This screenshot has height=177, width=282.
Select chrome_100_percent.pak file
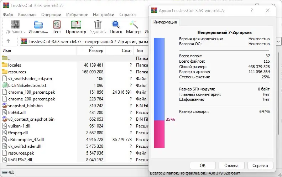(x=32, y=92)
